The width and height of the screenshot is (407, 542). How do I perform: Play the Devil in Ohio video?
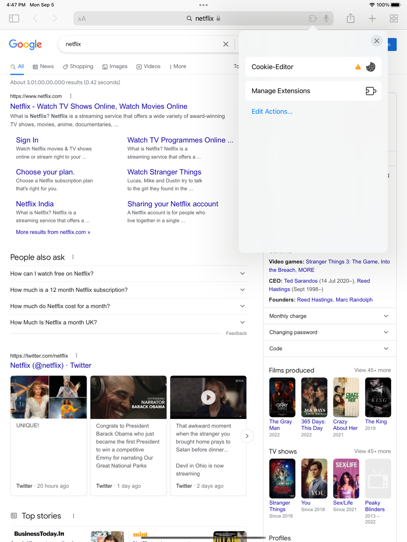208,397
